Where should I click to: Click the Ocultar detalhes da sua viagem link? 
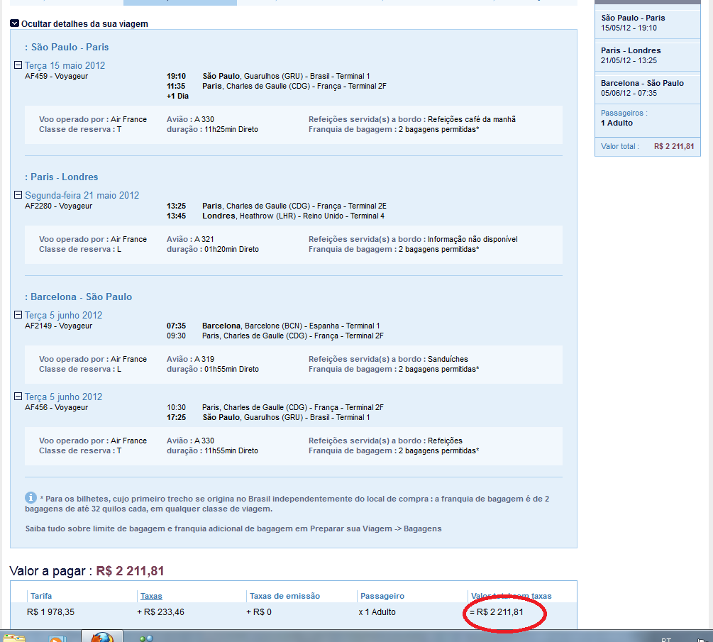tap(84, 24)
